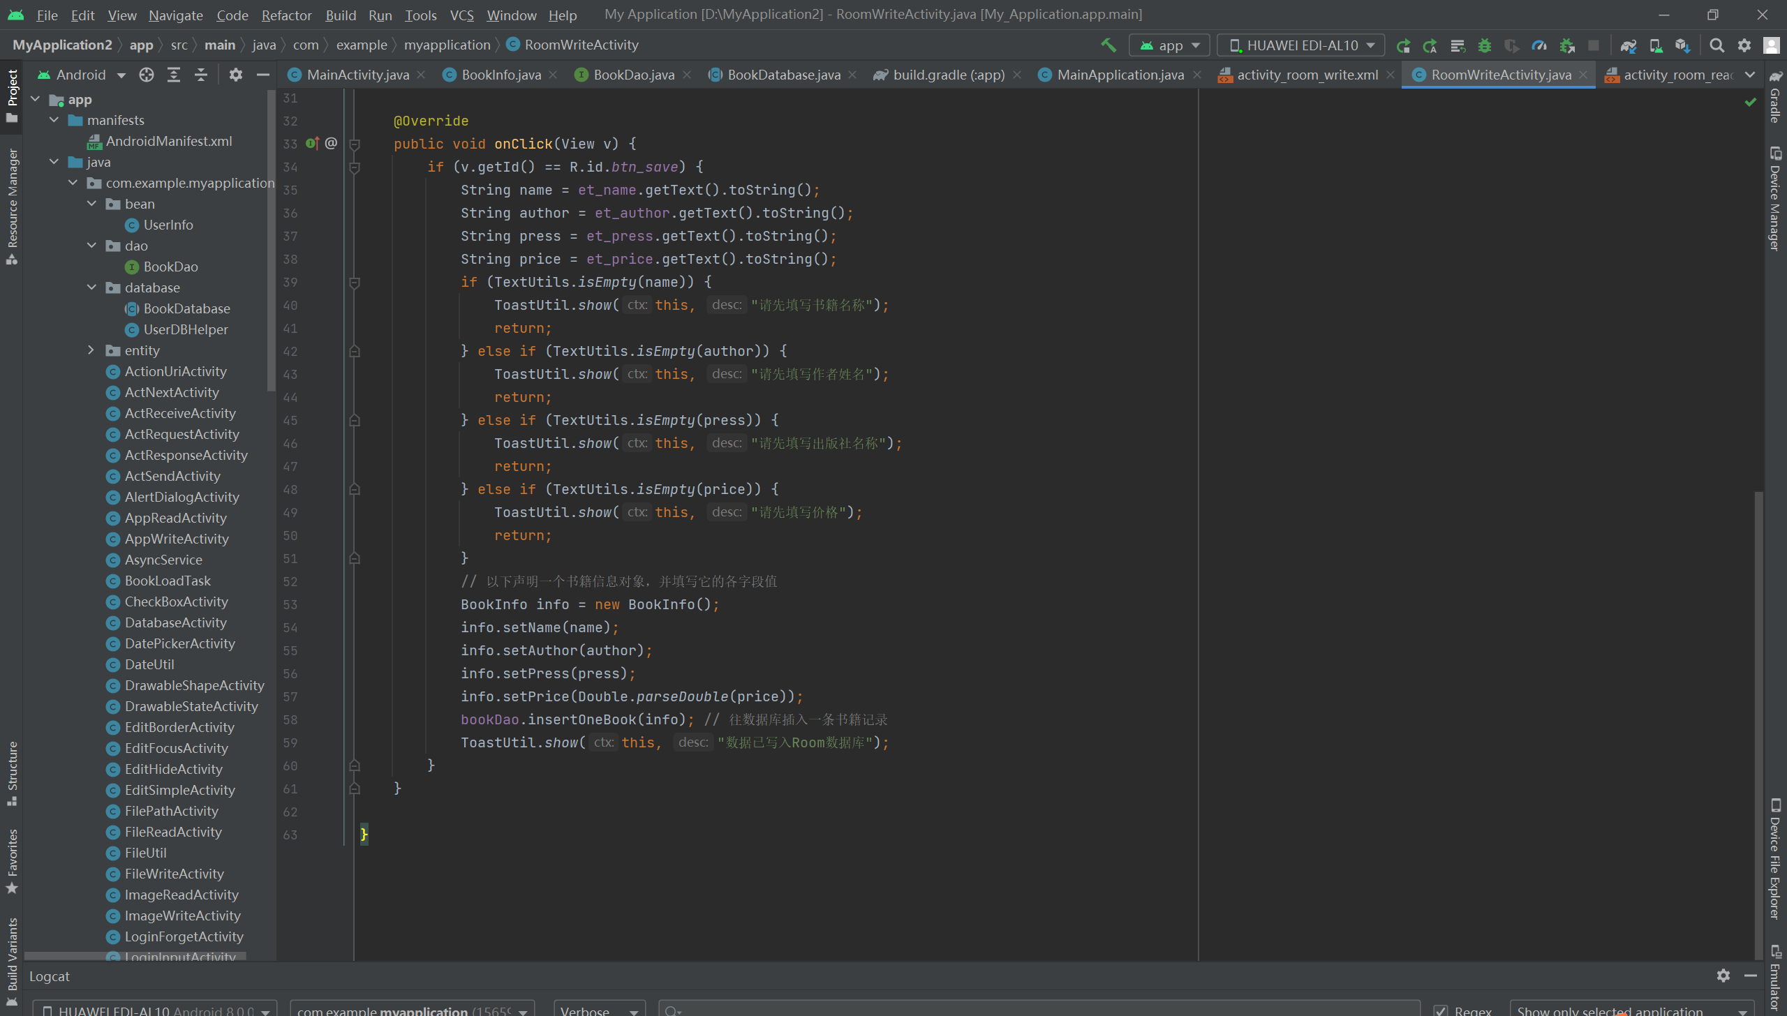Screen dimensions: 1787x1016
Task: Expand the entity package folder
Action: coord(91,350)
